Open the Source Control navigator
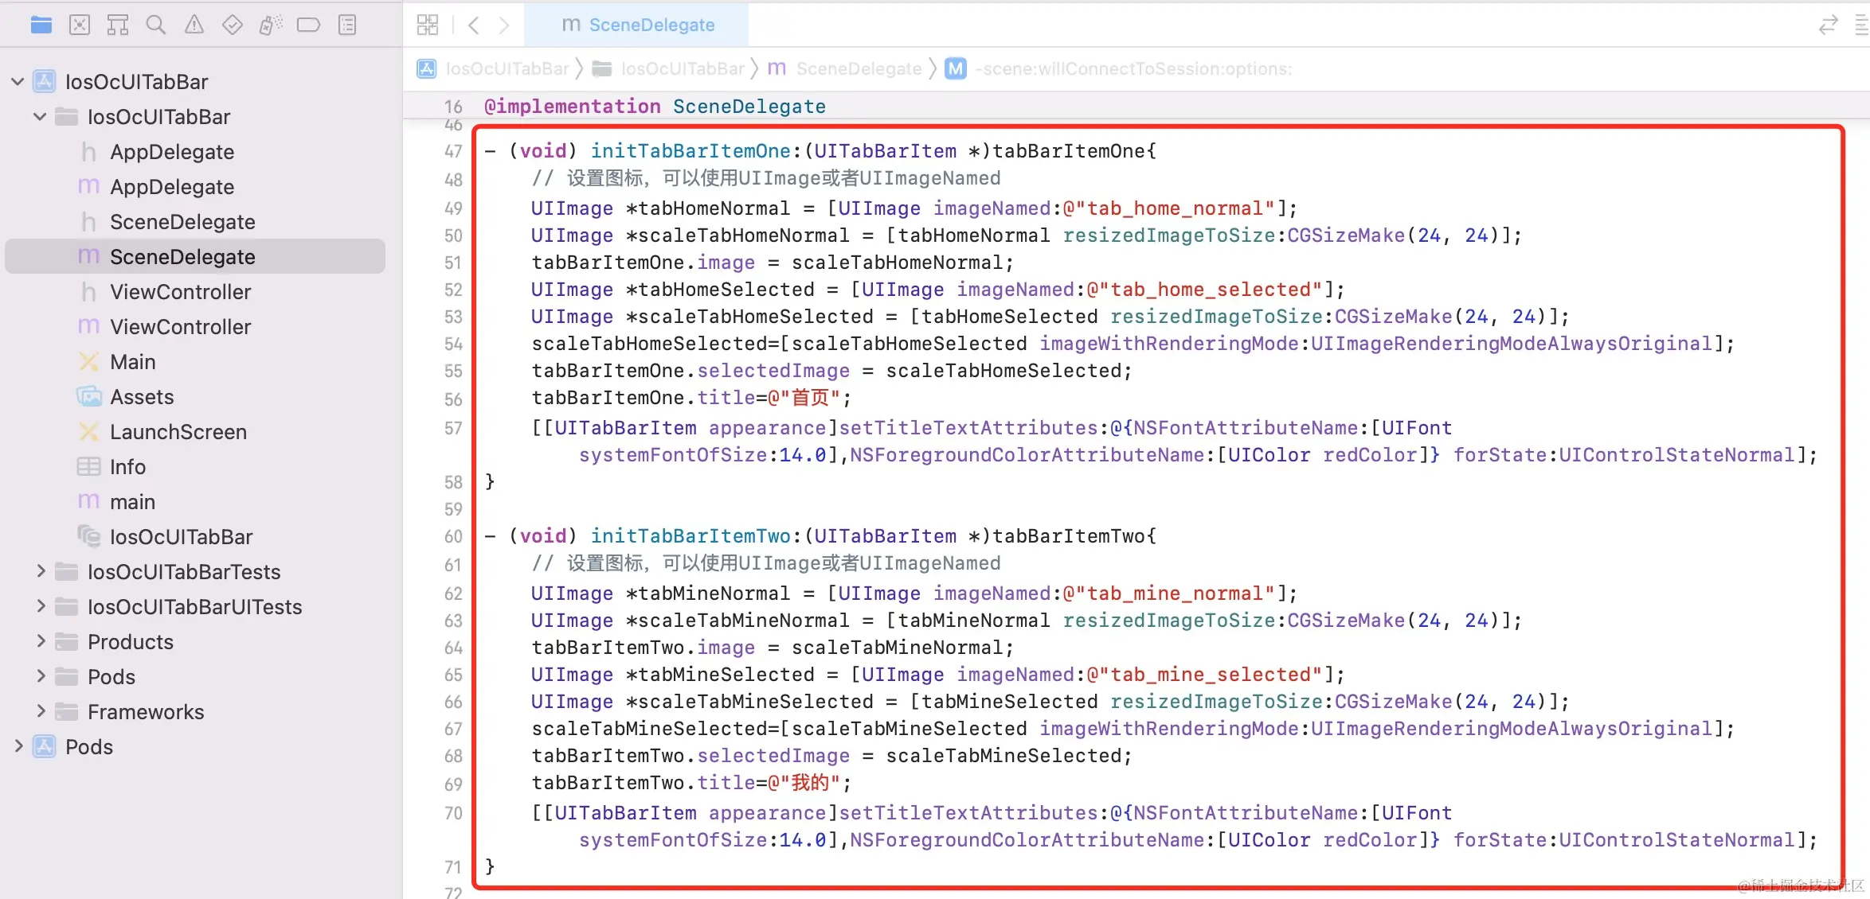The image size is (1870, 899). (80, 25)
